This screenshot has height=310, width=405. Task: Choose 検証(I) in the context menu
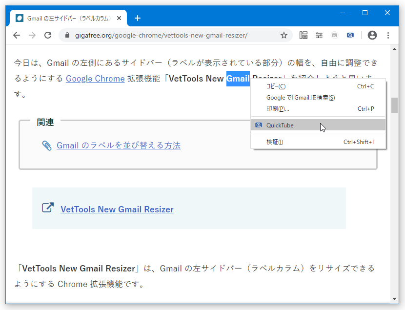[318, 142]
